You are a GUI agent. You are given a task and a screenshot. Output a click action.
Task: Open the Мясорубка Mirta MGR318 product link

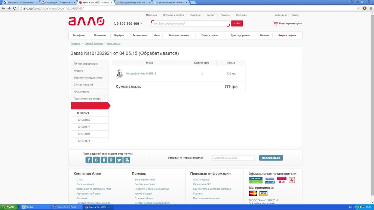pos(141,74)
